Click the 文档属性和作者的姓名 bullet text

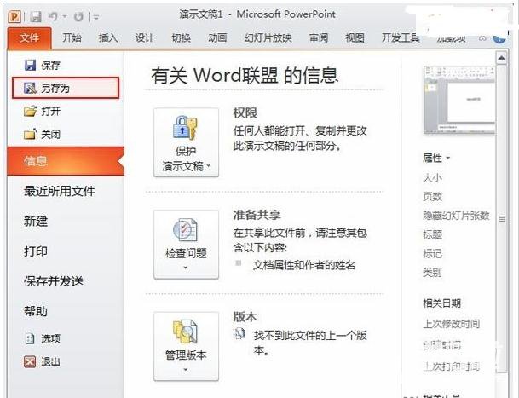point(304,265)
